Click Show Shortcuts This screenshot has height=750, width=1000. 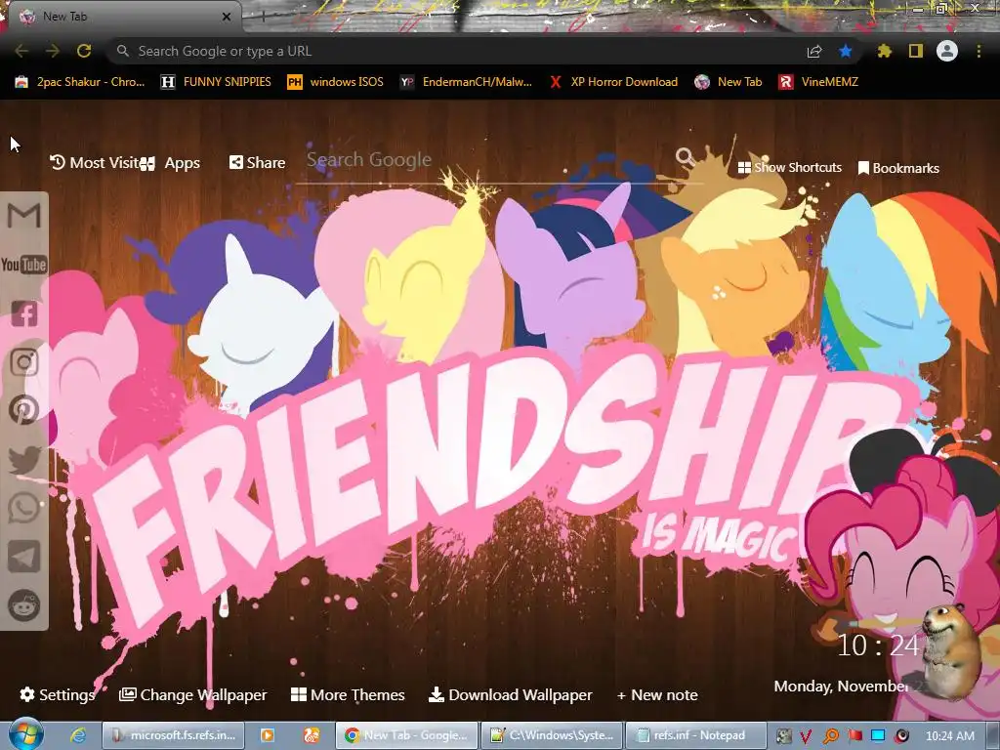789,168
